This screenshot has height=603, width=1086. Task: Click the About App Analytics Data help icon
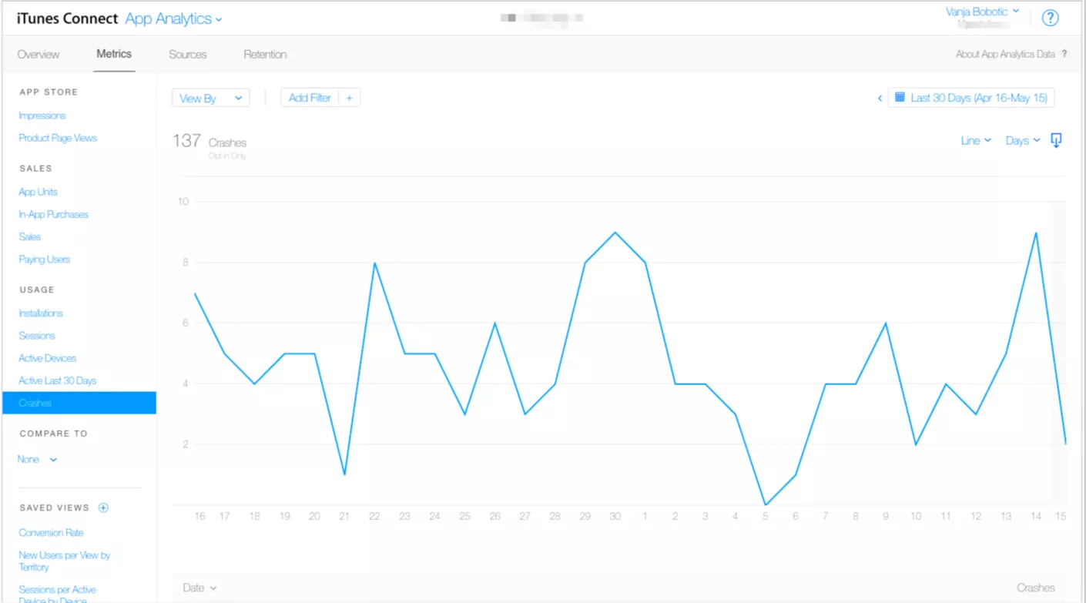1064,54
